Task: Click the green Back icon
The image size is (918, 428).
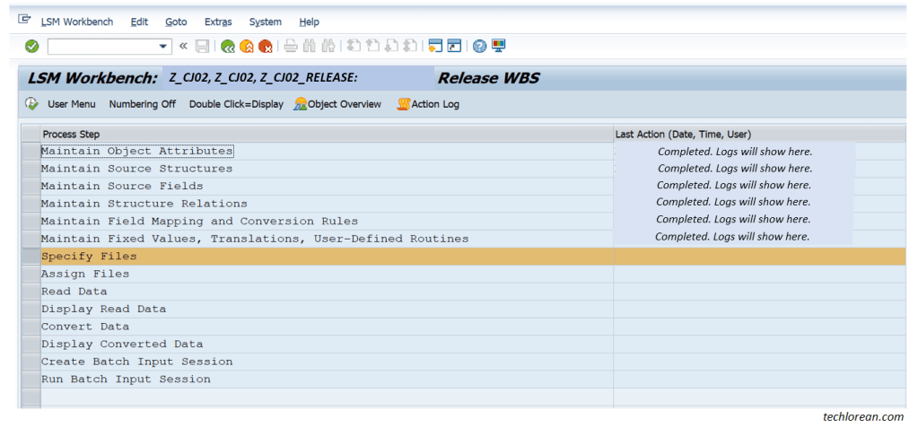Action: (228, 47)
